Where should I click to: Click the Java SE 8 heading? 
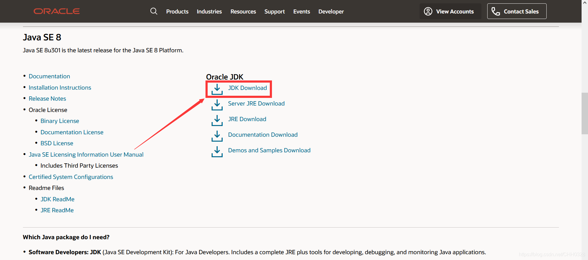click(x=42, y=37)
